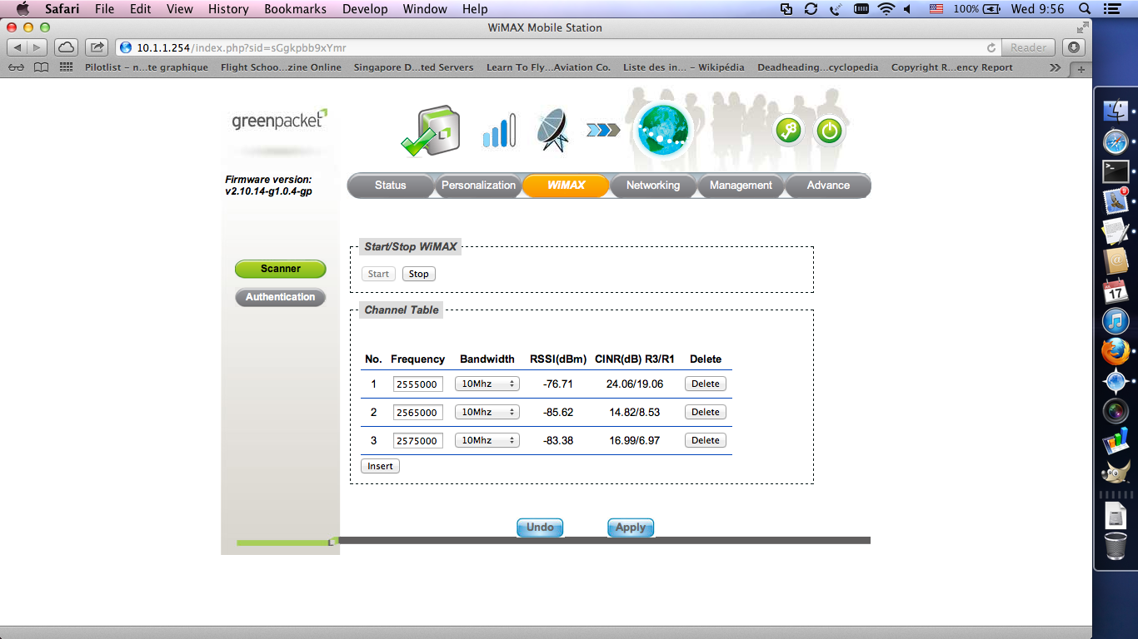Click the green power button icon
The image size is (1138, 639).
tap(829, 131)
